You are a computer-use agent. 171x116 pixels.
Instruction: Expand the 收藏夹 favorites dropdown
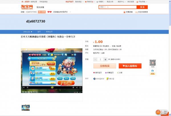pyautogui.click(x=101, y=2)
